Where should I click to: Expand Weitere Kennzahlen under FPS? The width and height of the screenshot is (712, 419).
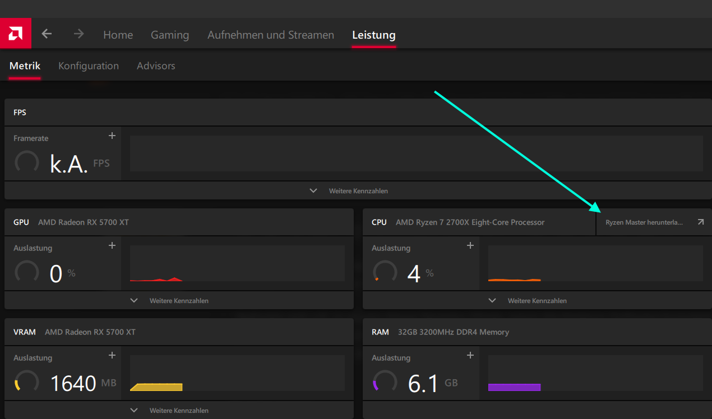358,190
